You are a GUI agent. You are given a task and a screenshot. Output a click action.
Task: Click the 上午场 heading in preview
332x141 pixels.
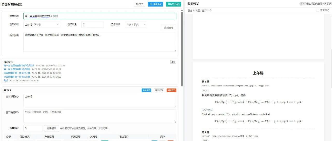coord(258,73)
